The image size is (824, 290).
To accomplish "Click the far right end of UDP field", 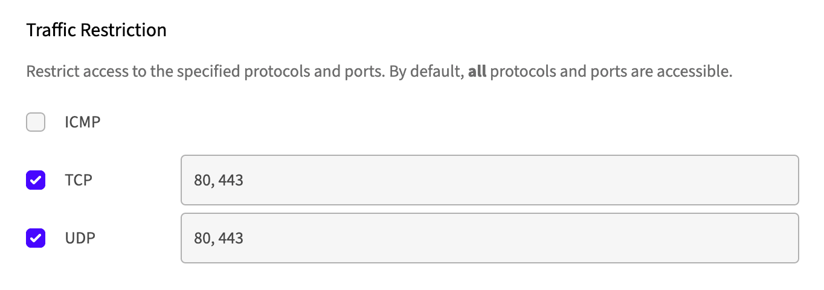I will click(785, 238).
